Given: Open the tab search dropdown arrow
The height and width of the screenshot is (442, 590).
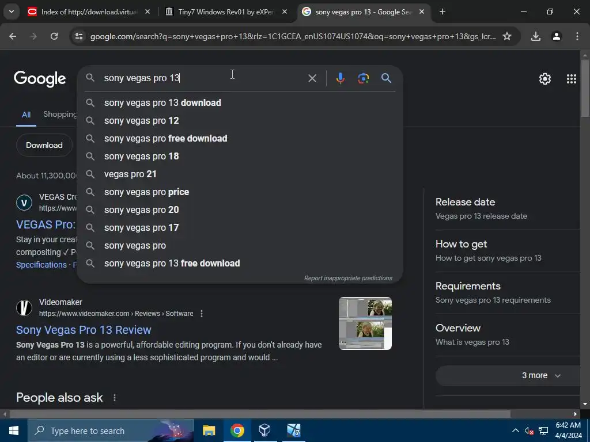Looking at the screenshot, I should tap(12, 12).
